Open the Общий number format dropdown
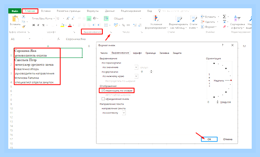This screenshot has width=260, height=157. click(x=140, y=18)
